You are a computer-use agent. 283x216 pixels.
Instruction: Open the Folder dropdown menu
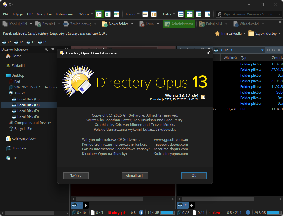tap(132, 14)
